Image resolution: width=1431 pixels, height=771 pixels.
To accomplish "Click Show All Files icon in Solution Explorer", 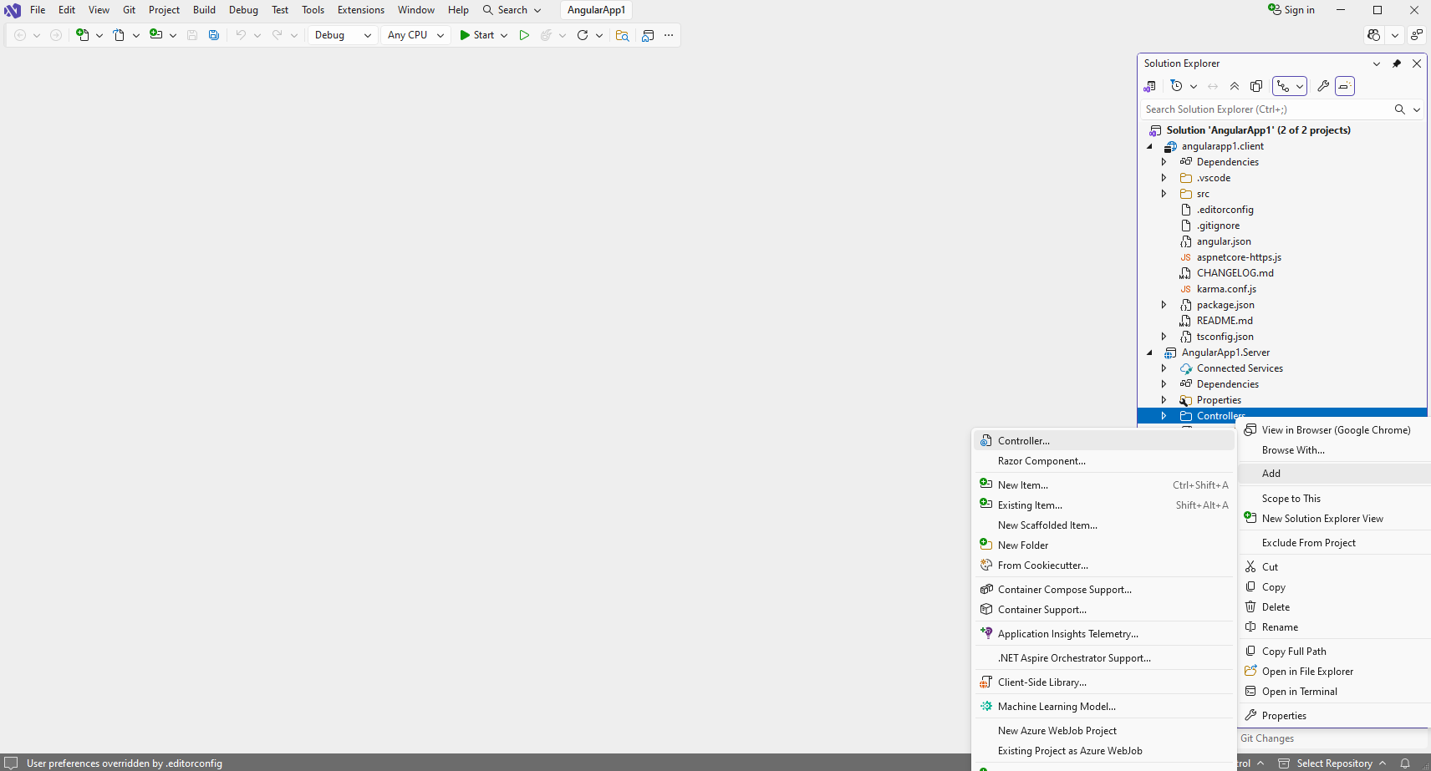I will click(x=1256, y=86).
